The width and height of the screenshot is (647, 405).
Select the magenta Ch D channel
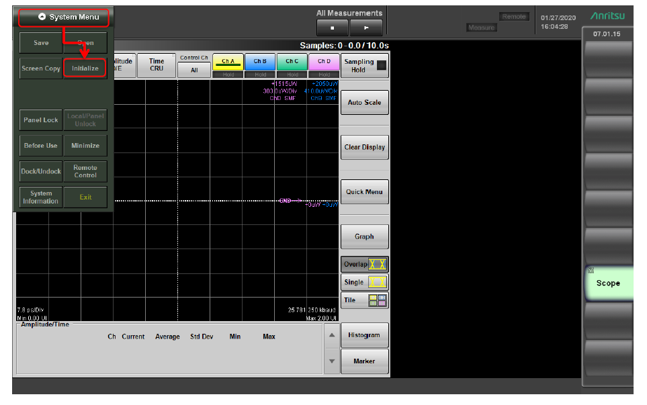(324, 62)
